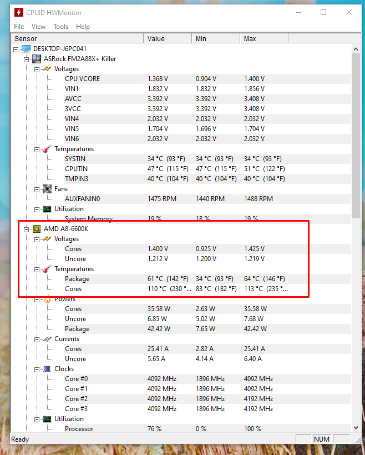This screenshot has height=455, width=365.
Task: Maximize the HWMonitor window
Action: [x=323, y=12]
